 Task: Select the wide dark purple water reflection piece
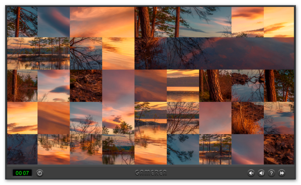230,54
